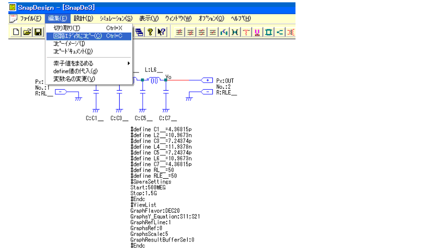436x248 pixels.
Task: Click the first filter-type icon after the separator
Action: point(179,32)
